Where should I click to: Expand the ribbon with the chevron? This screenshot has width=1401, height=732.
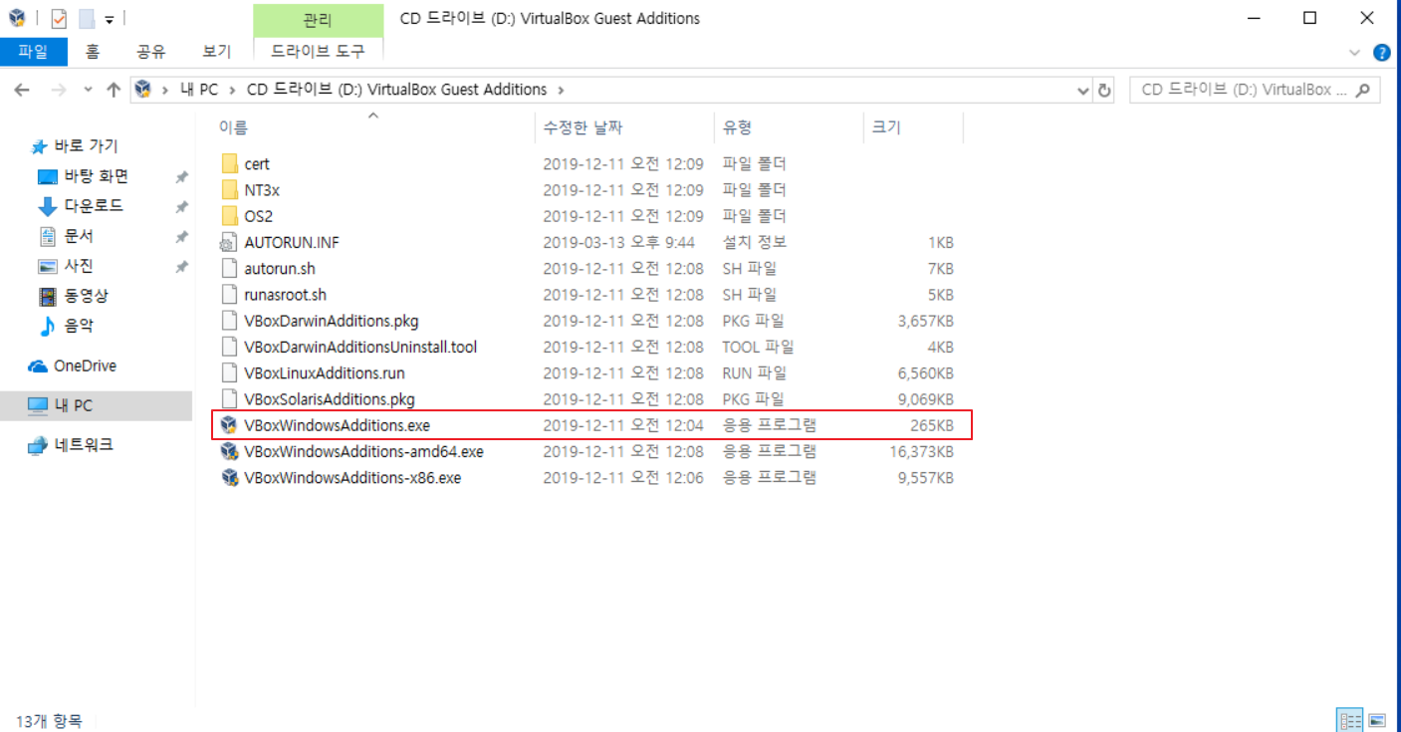tap(1355, 53)
